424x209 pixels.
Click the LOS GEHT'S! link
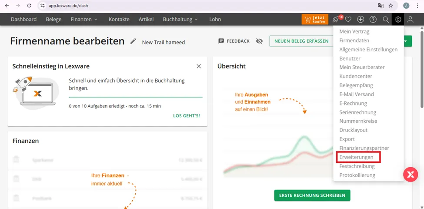coord(187,116)
